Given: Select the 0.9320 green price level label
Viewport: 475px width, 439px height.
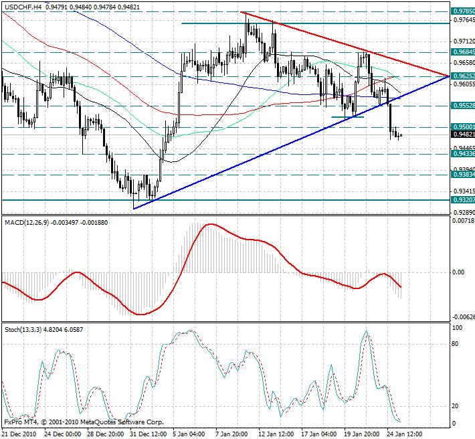Looking at the screenshot, I should pyautogui.click(x=463, y=199).
